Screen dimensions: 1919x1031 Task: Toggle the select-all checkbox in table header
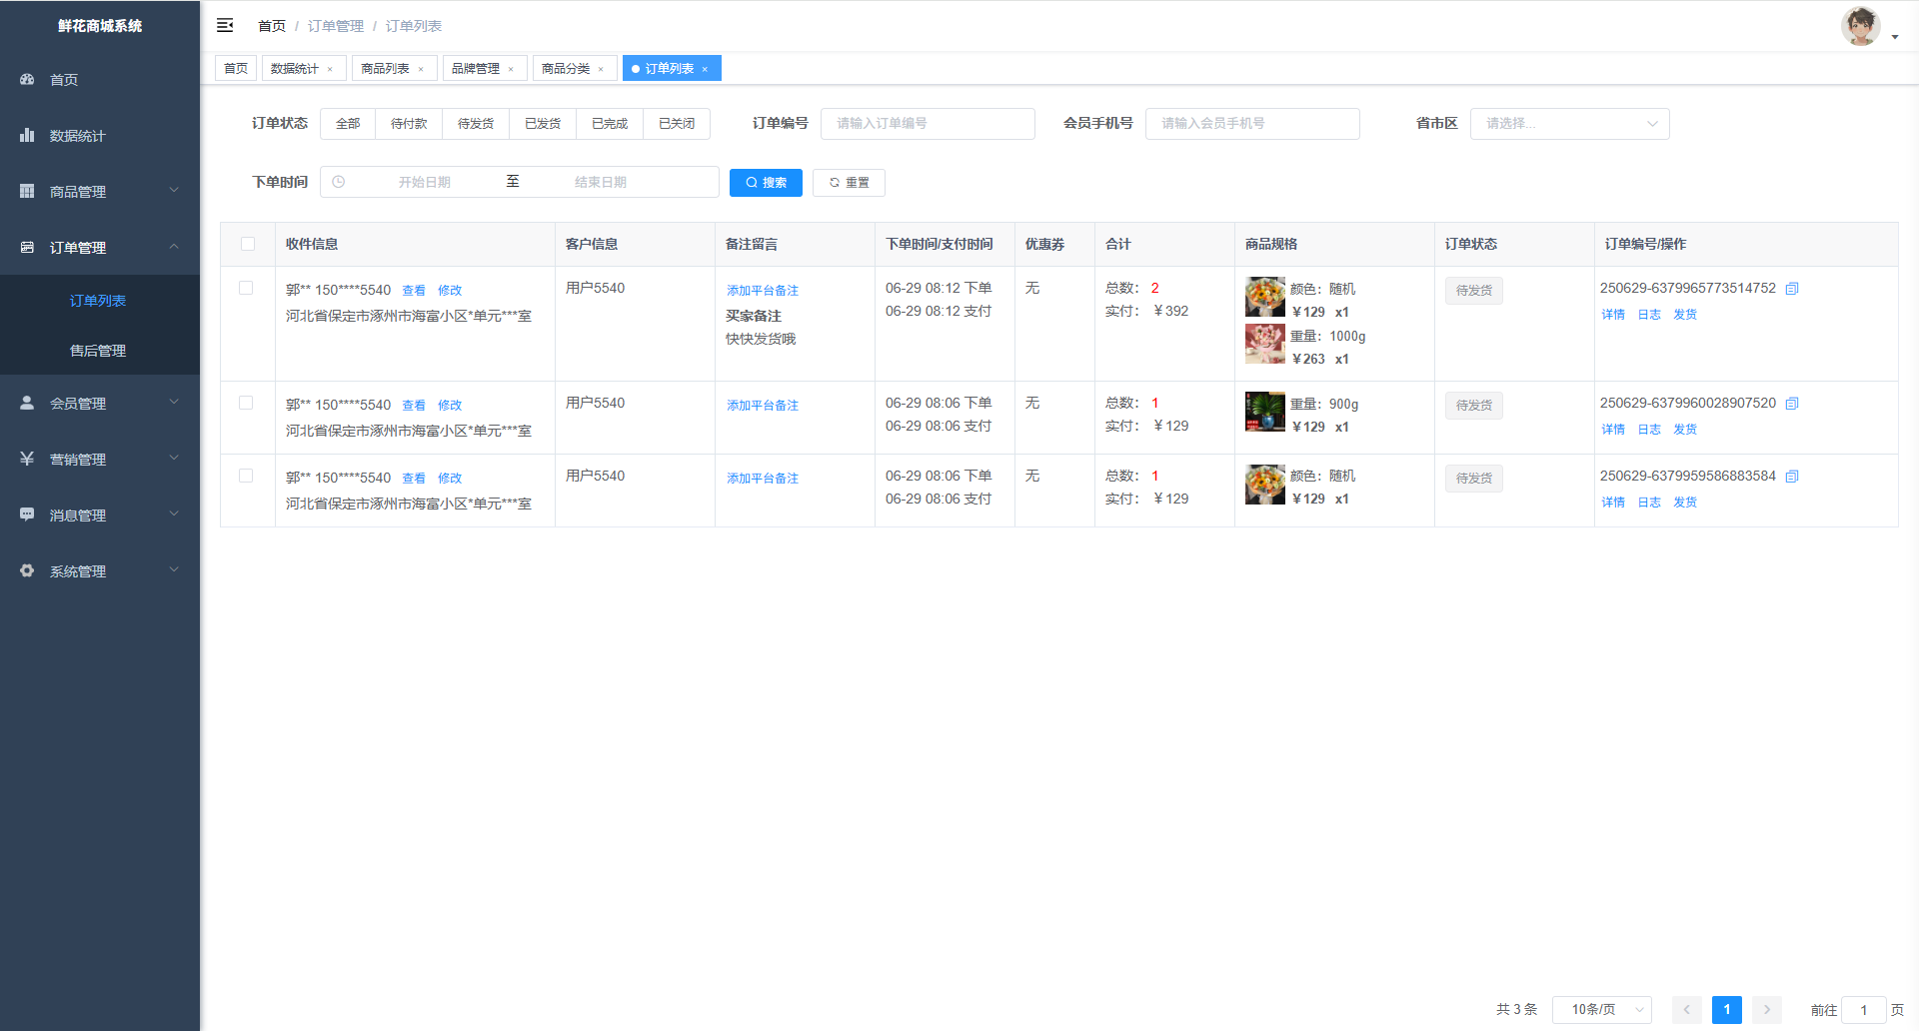(x=248, y=244)
